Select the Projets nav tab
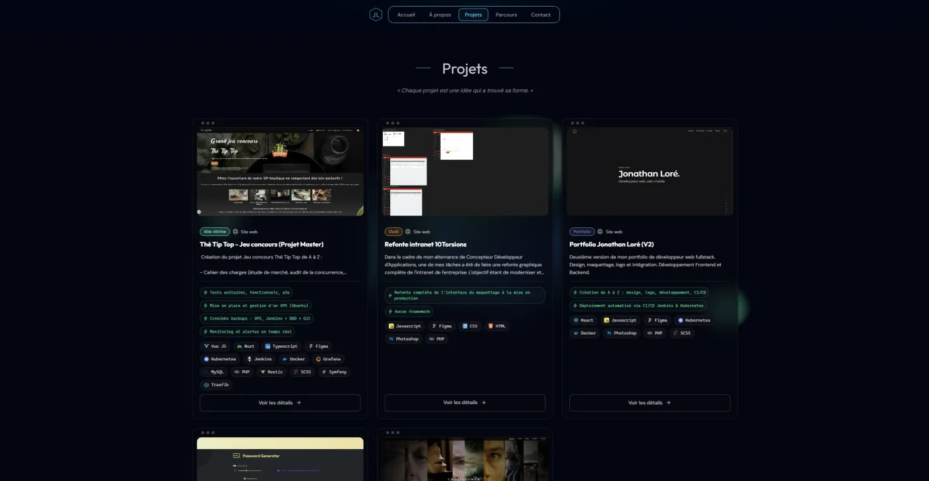The height and width of the screenshot is (481, 929). [473, 15]
